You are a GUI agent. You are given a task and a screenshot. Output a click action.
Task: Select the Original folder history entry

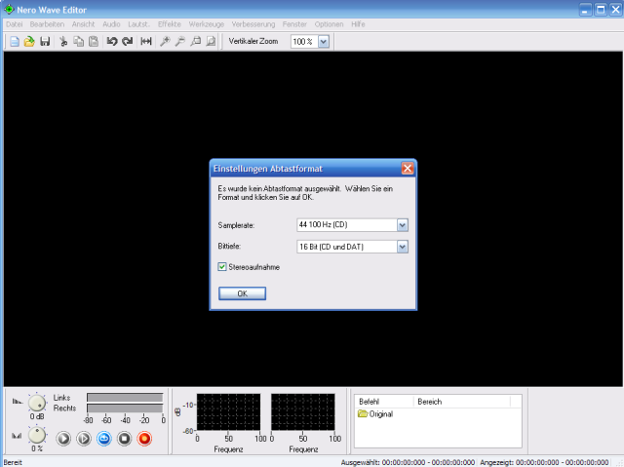click(375, 414)
